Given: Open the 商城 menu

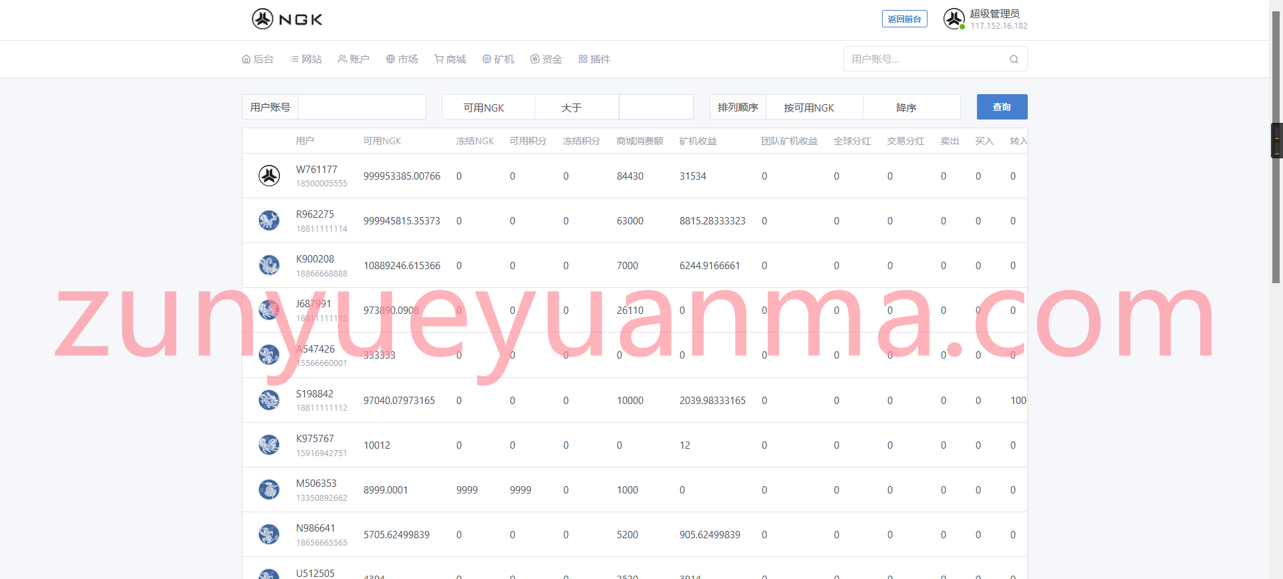Looking at the screenshot, I should click(x=450, y=59).
